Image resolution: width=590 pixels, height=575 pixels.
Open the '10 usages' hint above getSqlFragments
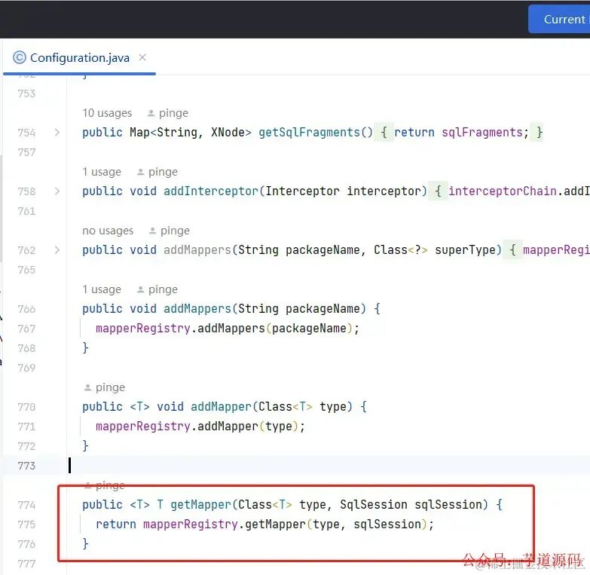pos(107,113)
